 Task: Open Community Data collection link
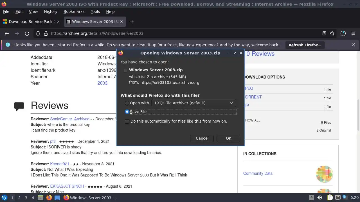click(x=258, y=173)
